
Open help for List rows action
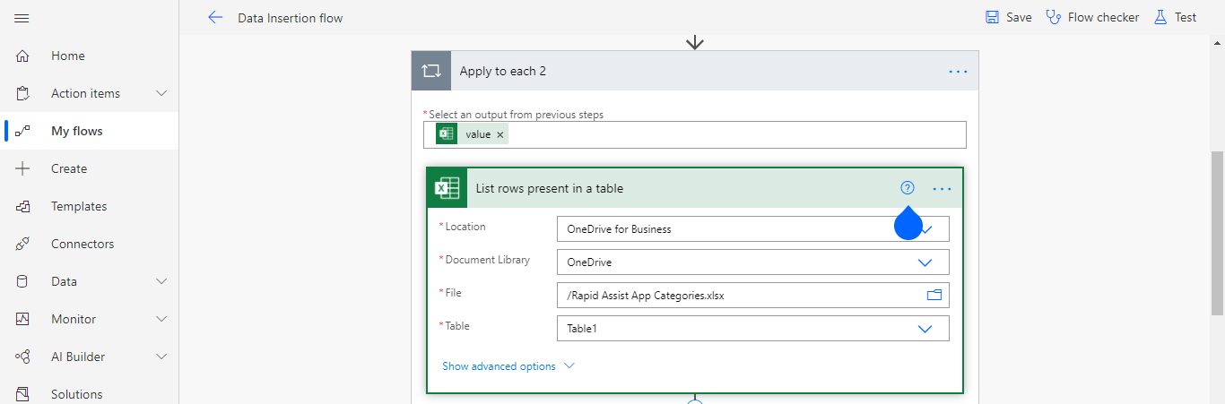pos(908,188)
